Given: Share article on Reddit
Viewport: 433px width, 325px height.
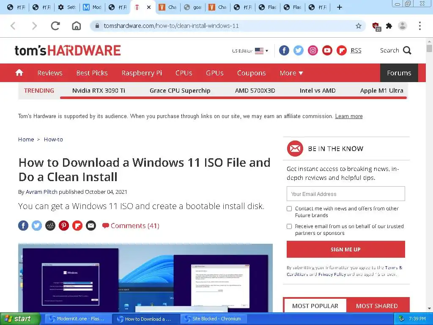Looking at the screenshot, I should (50, 226).
